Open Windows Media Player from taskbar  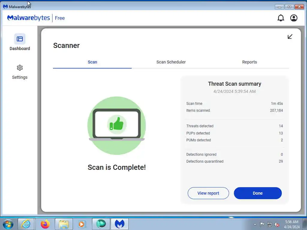click(x=82, y=224)
